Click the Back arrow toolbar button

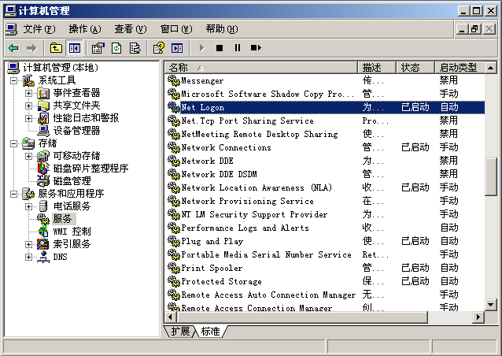tap(13, 48)
